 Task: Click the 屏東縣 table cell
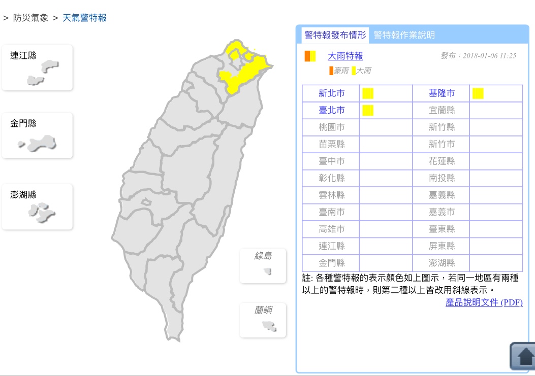(x=442, y=246)
